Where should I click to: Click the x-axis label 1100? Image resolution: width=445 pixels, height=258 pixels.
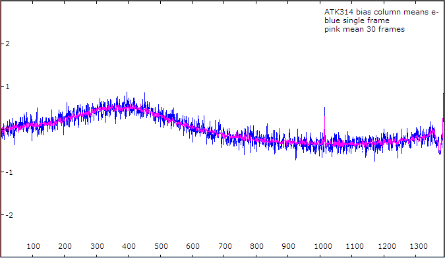(x=355, y=246)
